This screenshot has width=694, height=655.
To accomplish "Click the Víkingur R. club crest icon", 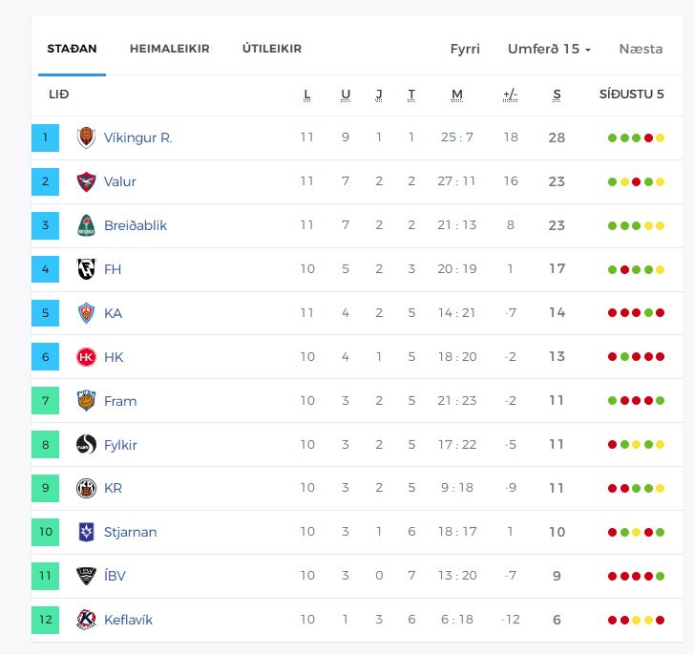I will [x=87, y=137].
